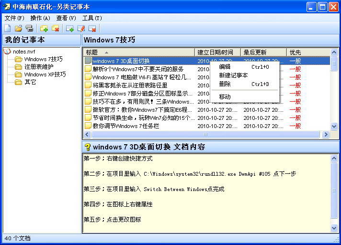This screenshot has width=341, height=245.
Task: Select the note Windows 7 电脑做 Wi-Fi 基站
Action: pos(142,77)
